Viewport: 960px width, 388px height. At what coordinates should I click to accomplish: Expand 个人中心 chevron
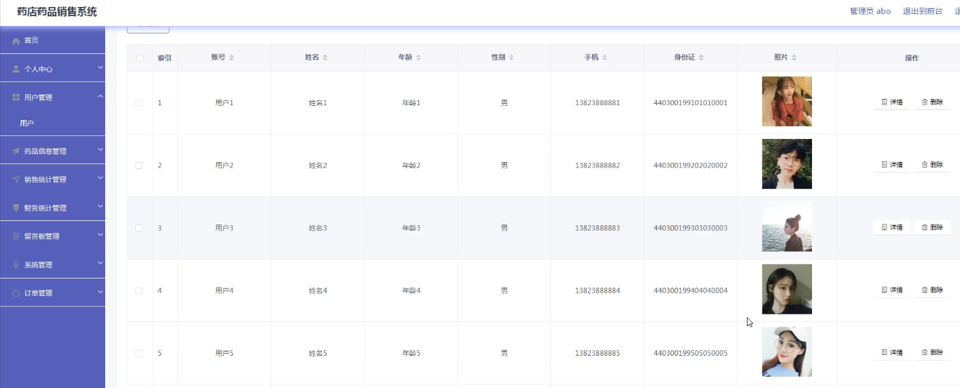tap(100, 68)
